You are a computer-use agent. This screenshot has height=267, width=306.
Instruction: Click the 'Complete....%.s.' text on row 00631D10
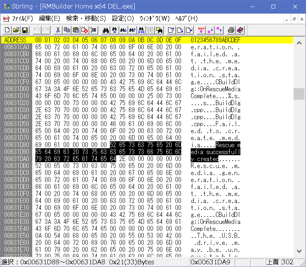click(216, 96)
